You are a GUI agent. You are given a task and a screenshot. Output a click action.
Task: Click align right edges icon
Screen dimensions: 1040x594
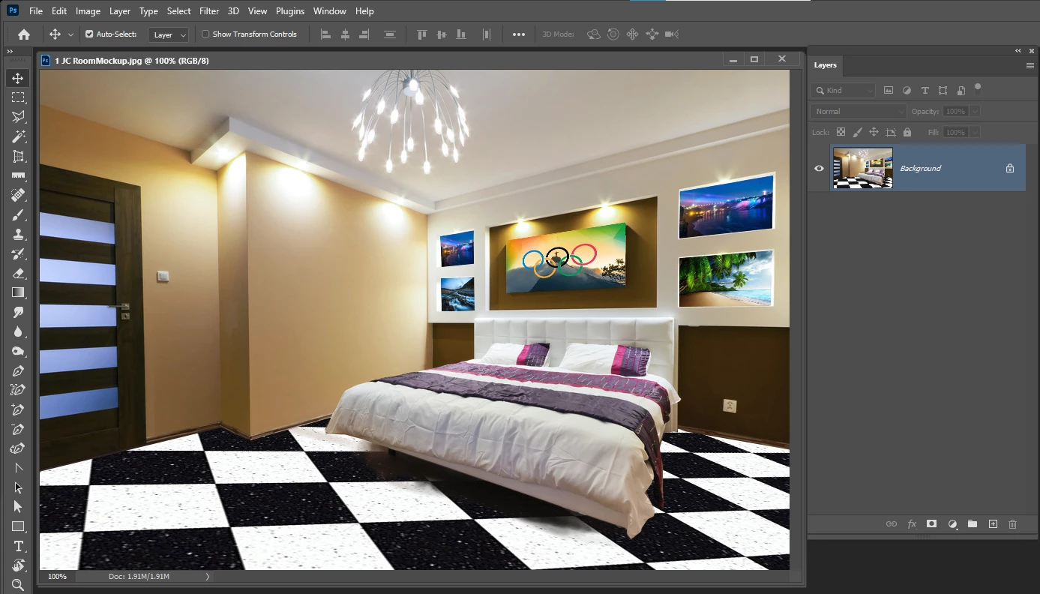point(364,34)
